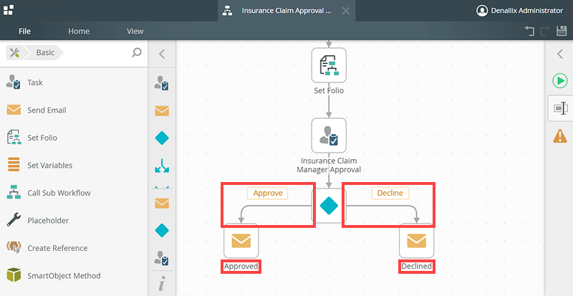The width and height of the screenshot is (573, 296).
Task: Select the Placeholder wrench item
Action: coord(73,221)
